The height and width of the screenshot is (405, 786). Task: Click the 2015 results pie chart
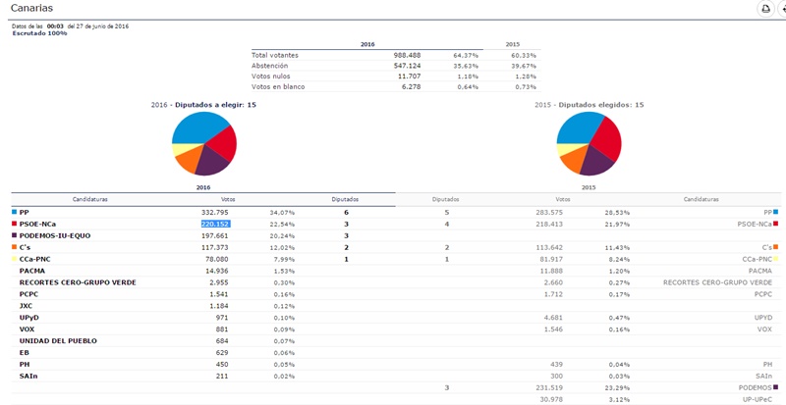(589, 143)
